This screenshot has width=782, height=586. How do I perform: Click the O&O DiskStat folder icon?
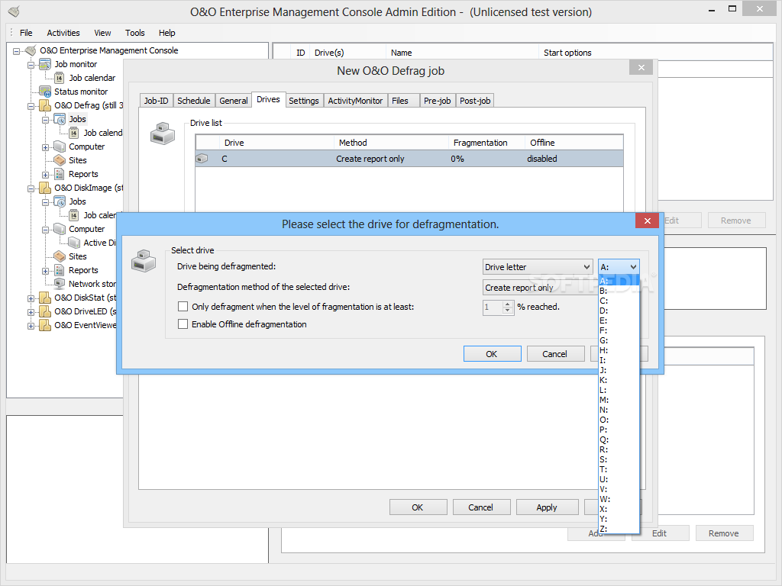click(45, 298)
